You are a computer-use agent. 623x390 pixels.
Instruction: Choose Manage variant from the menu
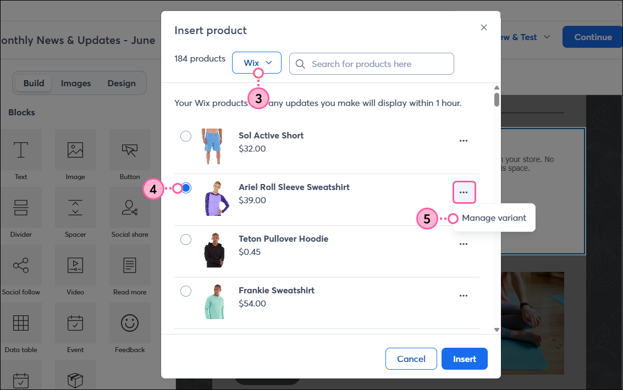pyautogui.click(x=494, y=218)
